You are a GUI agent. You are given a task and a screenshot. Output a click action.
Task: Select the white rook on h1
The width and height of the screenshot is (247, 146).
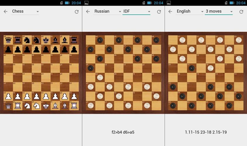pos(74,106)
